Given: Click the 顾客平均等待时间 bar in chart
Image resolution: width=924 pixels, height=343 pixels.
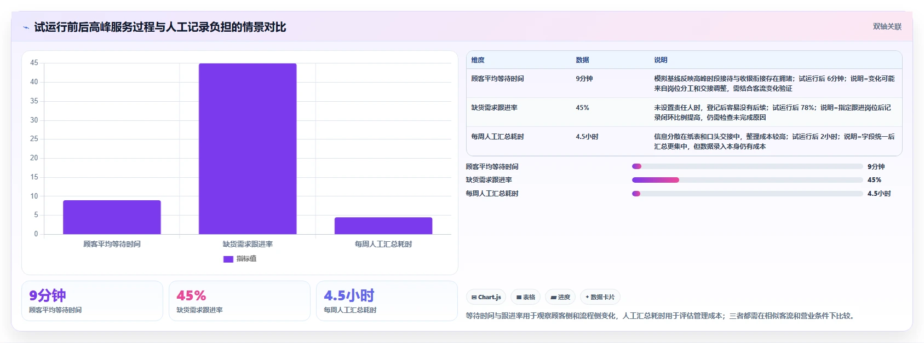Looking at the screenshot, I should [x=112, y=217].
